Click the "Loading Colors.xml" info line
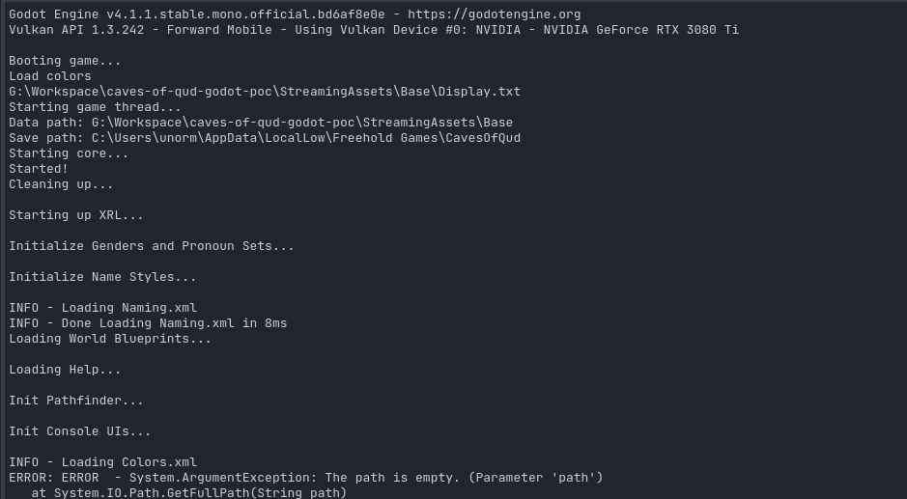Screen dimensions: 907x499 point(102,462)
